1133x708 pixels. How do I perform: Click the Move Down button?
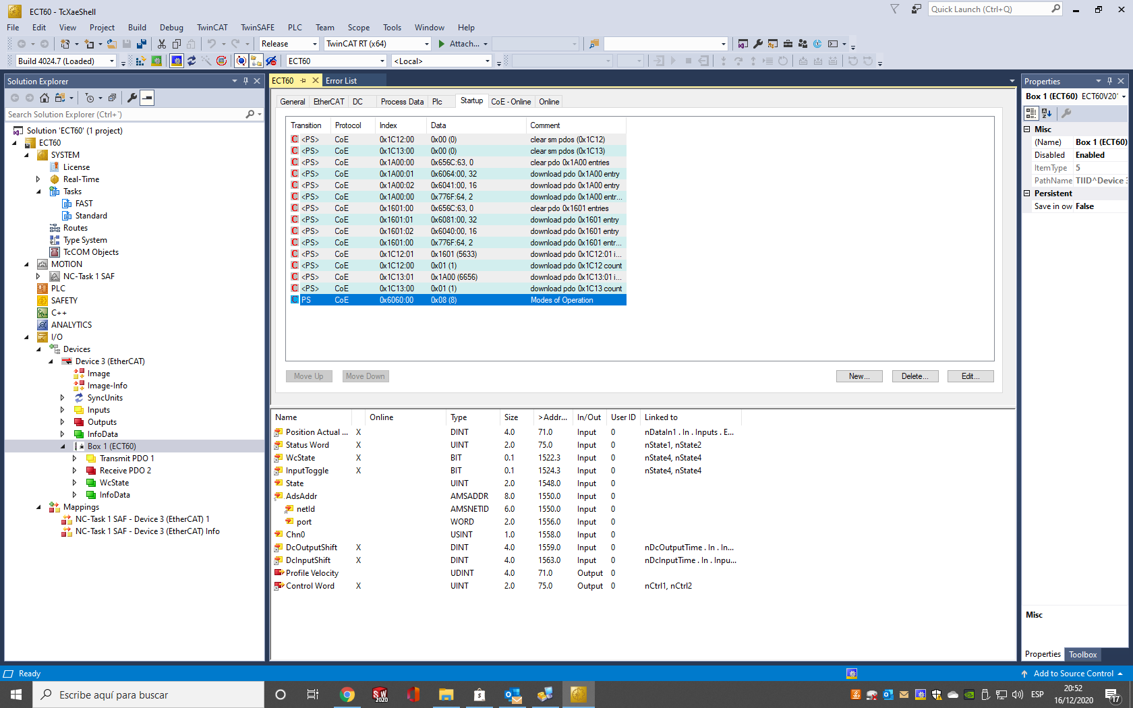pyautogui.click(x=365, y=376)
